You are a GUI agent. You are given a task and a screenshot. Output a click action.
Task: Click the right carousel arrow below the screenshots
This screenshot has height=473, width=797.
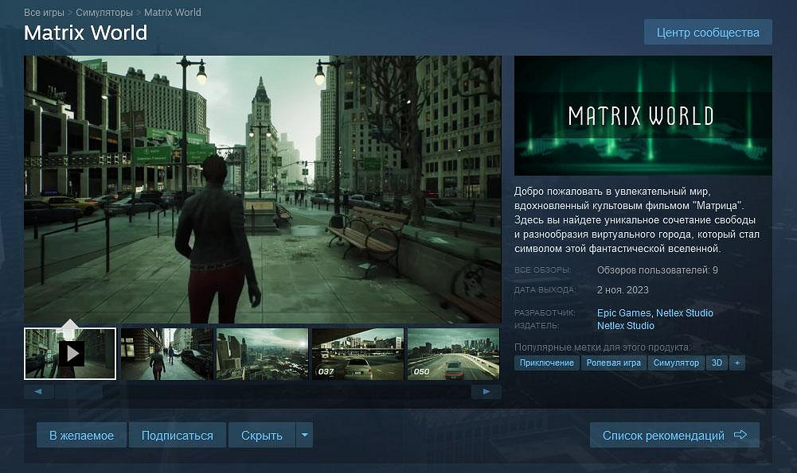tap(486, 390)
